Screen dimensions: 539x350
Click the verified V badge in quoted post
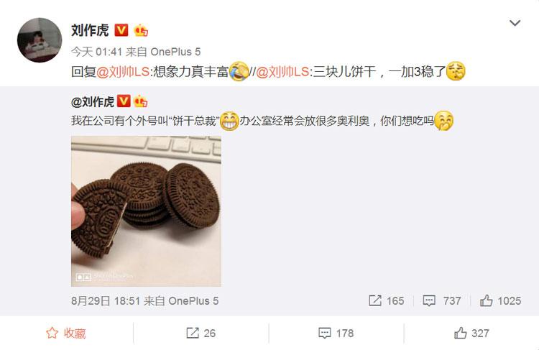[x=124, y=101]
